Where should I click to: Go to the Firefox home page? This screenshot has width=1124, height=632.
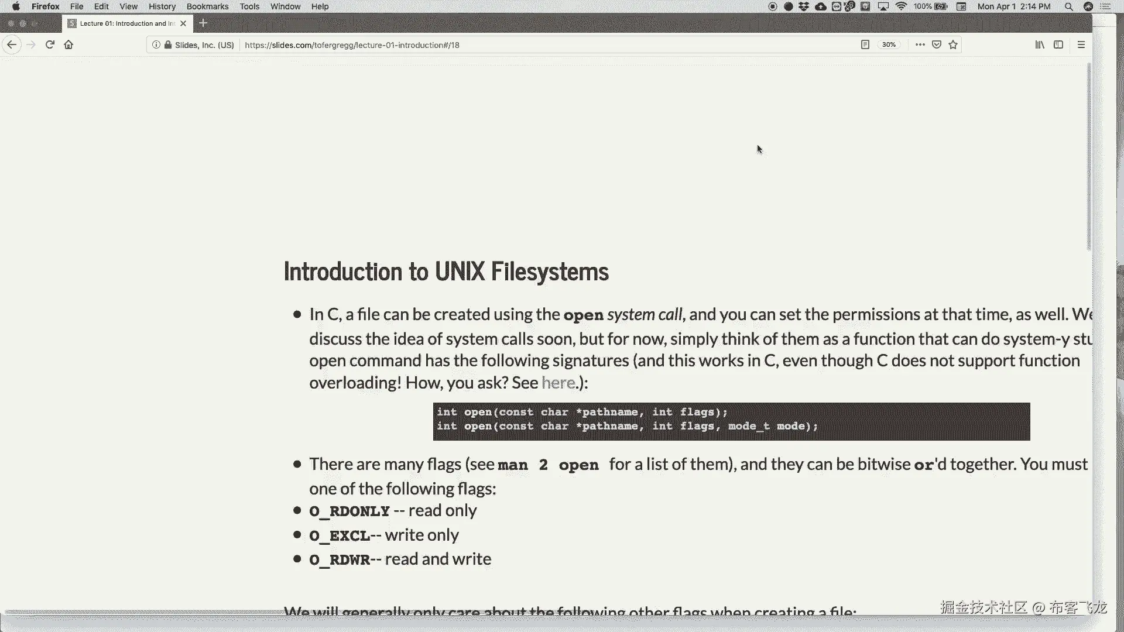pyautogui.click(x=68, y=44)
